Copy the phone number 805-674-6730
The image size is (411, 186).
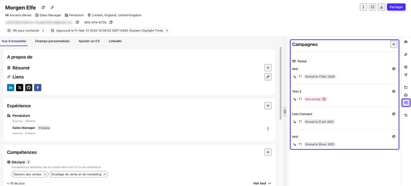point(111,22)
